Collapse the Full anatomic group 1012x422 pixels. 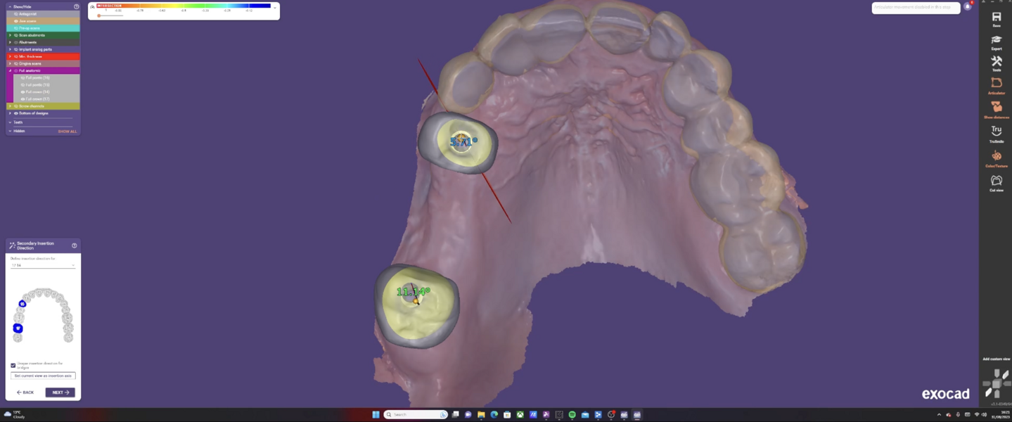tap(10, 71)
